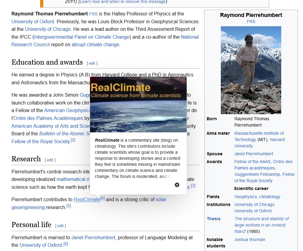Open Janet Pierrehumbert spouse infobox link
This screenshot has width=303, height=251.
[x=253, y=154]
